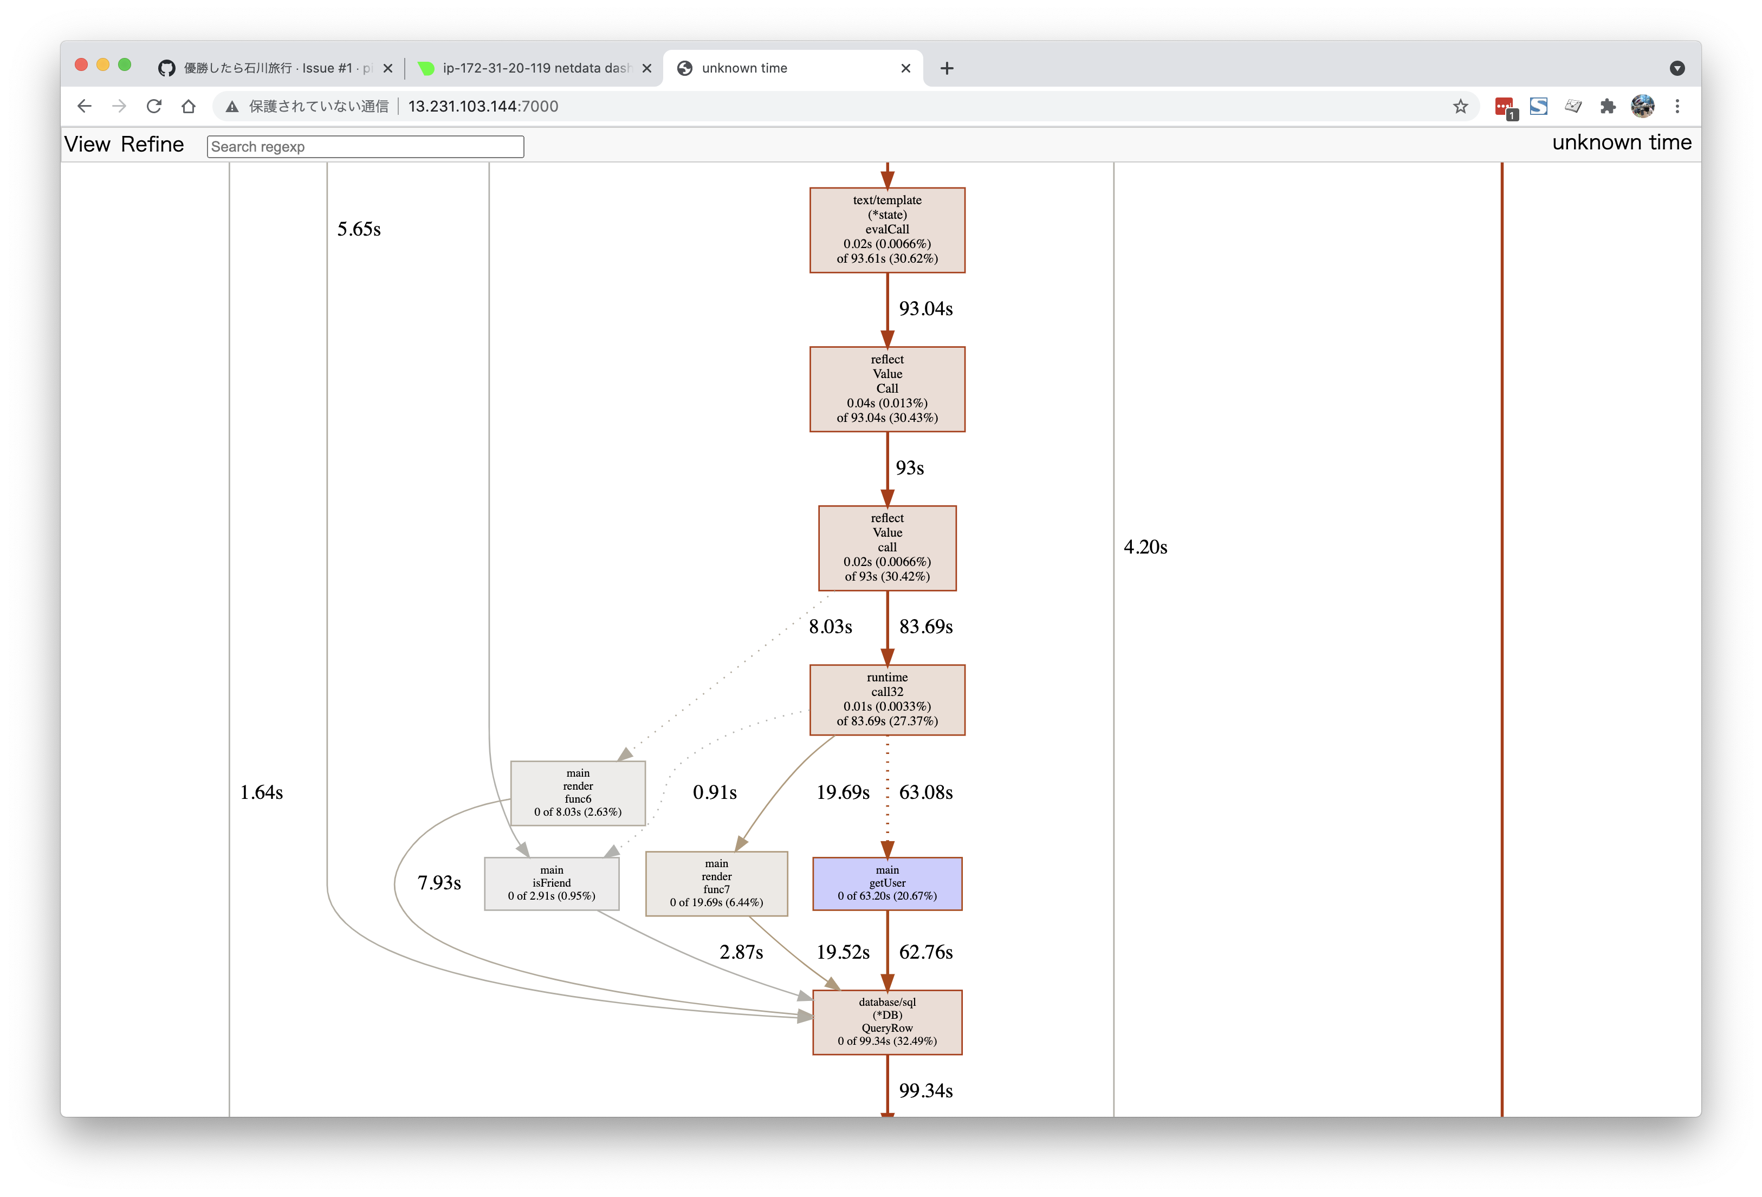Click the address bar URL 13.231.103.144:7000
1762x1197 pixels.
483,106
